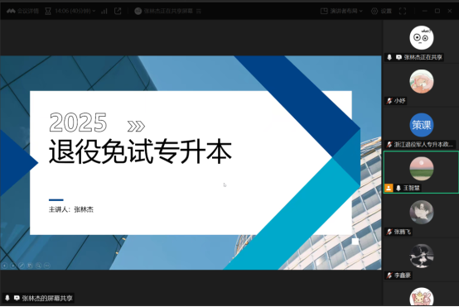Select the anime-girl avatar tile below 王智慧

[x=421, y=213]
